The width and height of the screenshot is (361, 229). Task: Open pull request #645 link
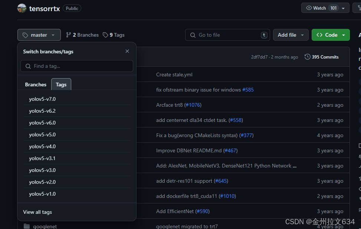pos(221,181)
